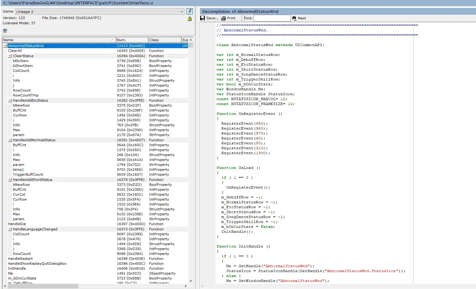Select the ClearStatus function row
This screenshot has width=476, height=289.
tap(95, 56)
